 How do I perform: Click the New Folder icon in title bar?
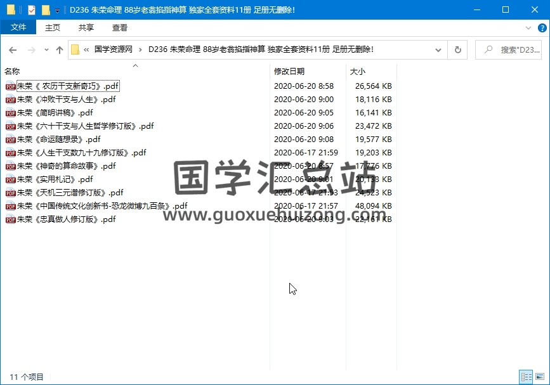(46, 10)
